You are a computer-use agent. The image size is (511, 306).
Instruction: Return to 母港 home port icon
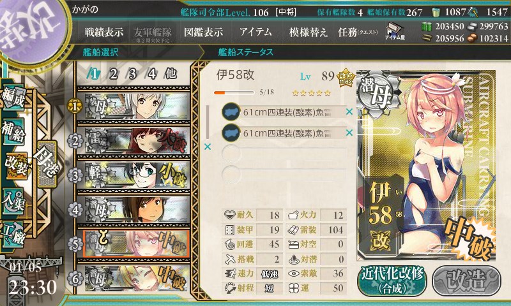(x=47, y=164)
